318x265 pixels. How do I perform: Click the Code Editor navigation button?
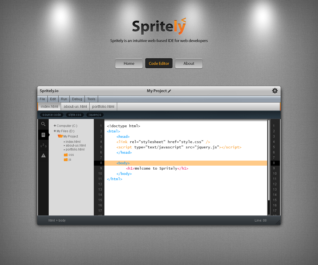coord(159,63)
